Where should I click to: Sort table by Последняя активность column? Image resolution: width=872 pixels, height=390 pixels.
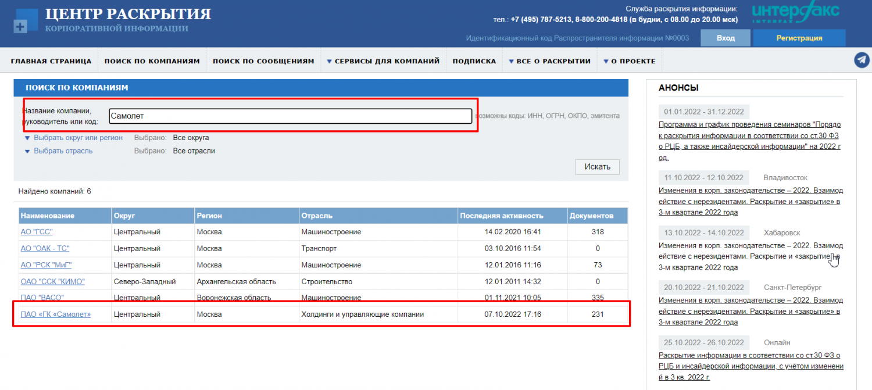501,216
